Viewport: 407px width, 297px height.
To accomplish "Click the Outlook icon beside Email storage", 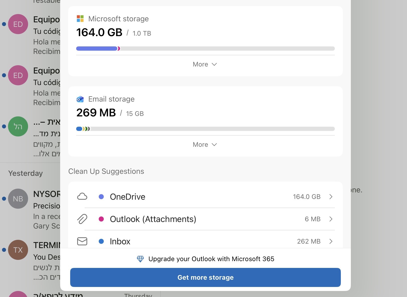I will point(80,99).
